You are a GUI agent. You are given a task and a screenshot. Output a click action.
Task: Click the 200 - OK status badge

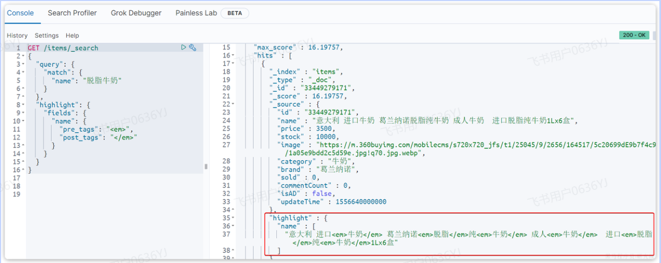[635, 35]
